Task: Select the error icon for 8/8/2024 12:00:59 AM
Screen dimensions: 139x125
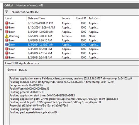Action: tap(7, 32)
